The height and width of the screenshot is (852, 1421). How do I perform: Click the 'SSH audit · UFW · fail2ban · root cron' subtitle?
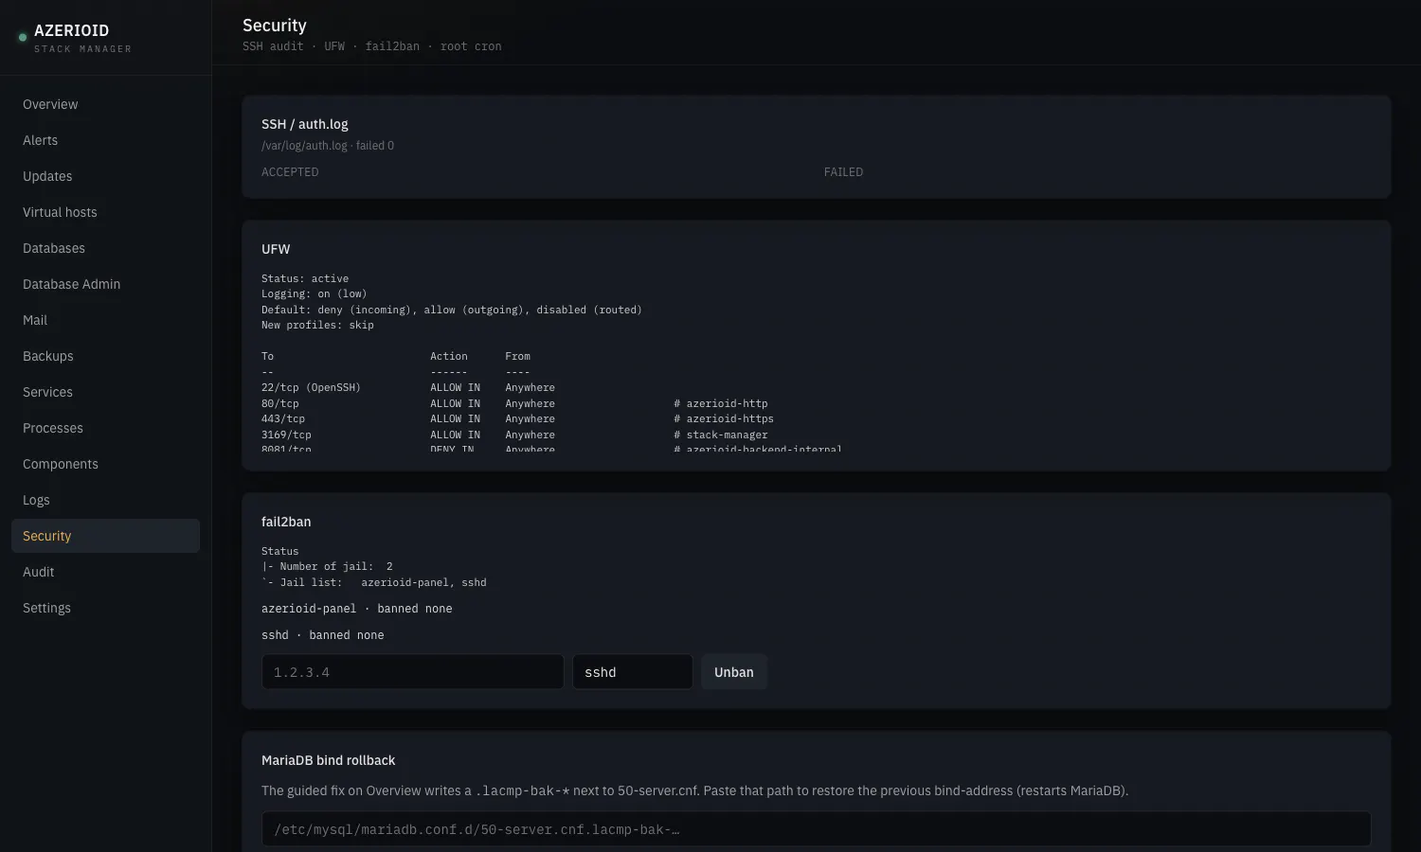pos(372,46)
